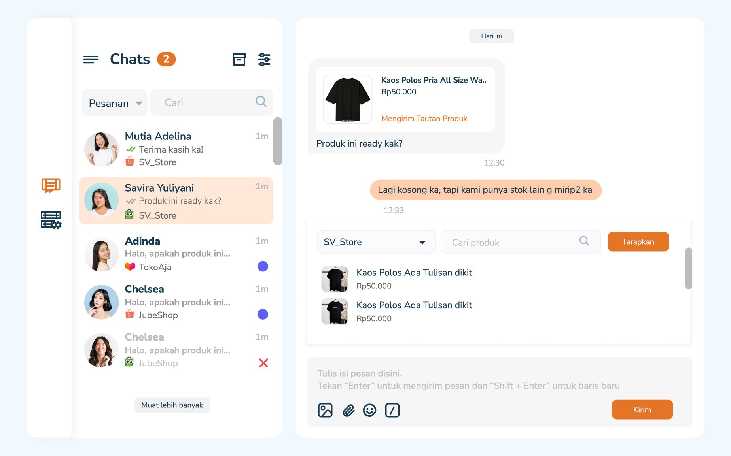Image resolution: width=731 pixels, height=456 pixels.
Task: Click the paperclip attachment icon
Action: point(348,410)
